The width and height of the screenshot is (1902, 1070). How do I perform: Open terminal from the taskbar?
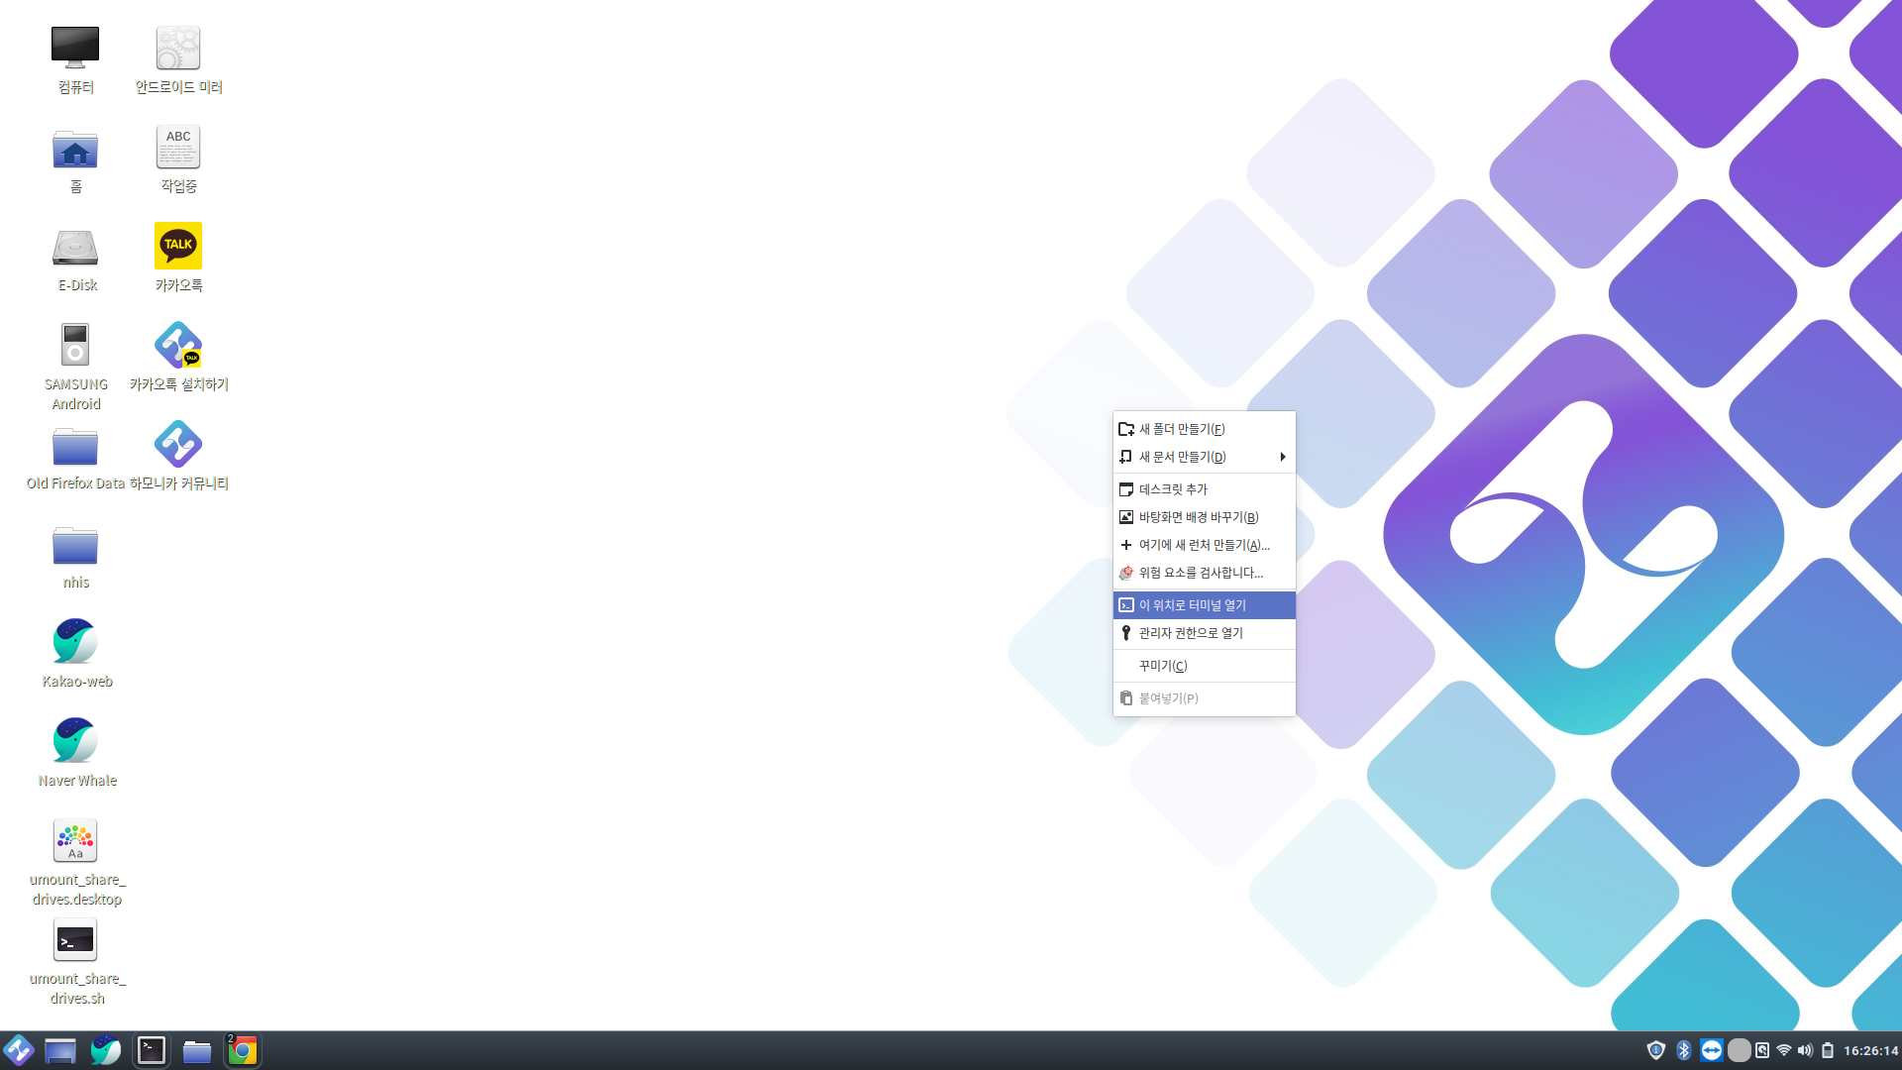(x=152, y=1050)
